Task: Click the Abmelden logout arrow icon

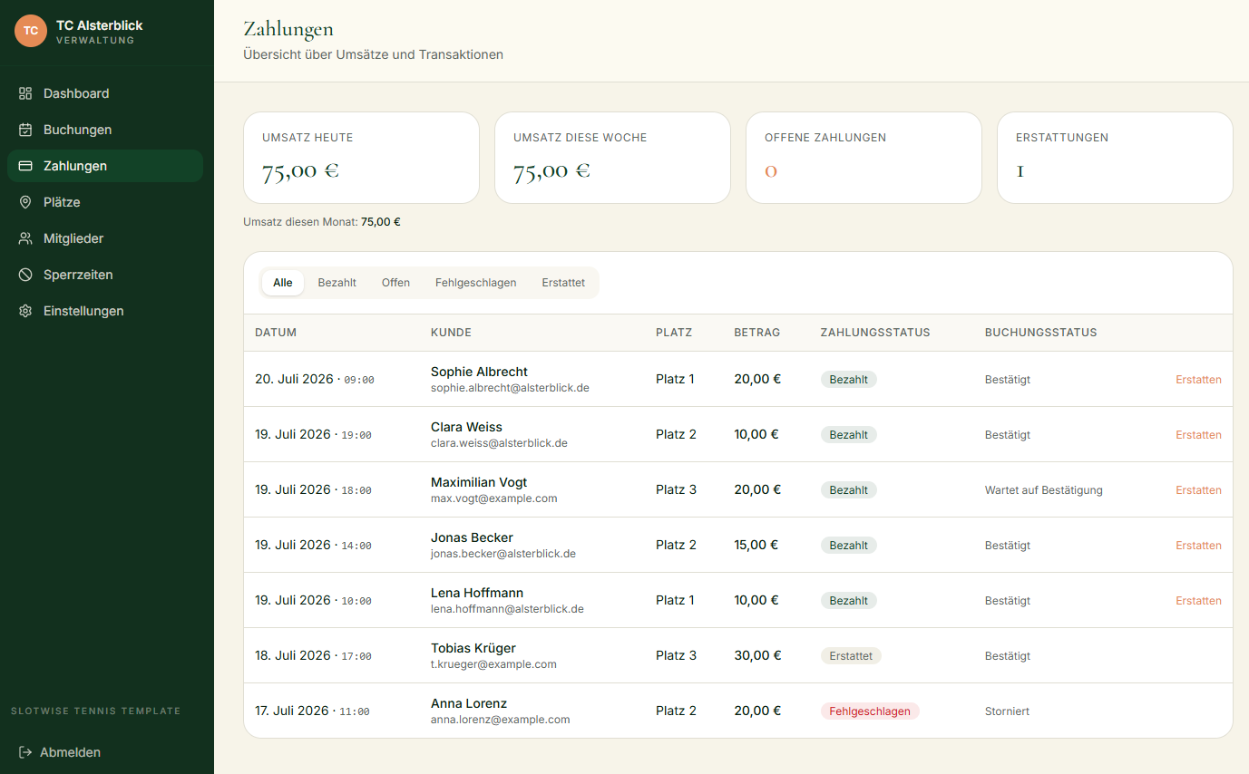Action: point(25,752)
